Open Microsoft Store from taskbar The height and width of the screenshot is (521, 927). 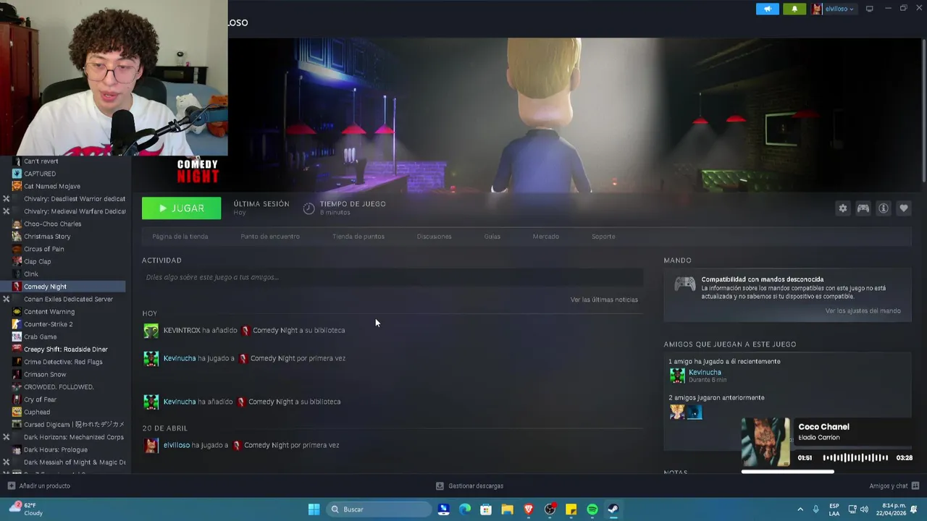[x=486, y=509]
